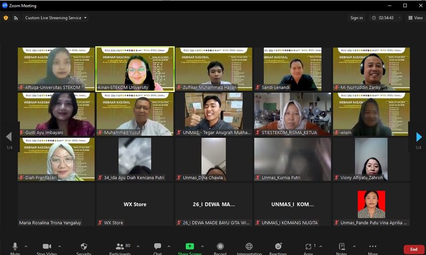Open the Chat panel
426x255 pixels.
(x=158, y=246)
